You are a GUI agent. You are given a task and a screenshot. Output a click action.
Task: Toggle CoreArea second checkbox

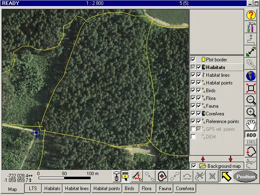click(199, 114)
